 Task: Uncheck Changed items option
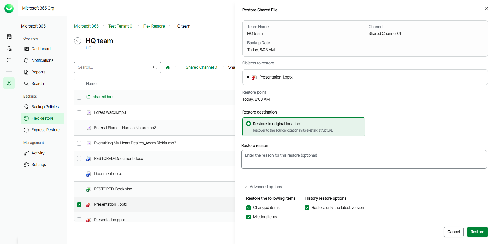[x=249, y=208]
